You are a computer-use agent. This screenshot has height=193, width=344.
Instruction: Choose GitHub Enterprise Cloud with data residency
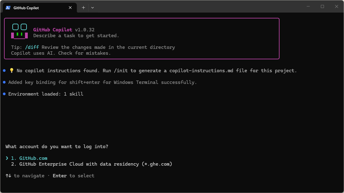pyautogui.click(x=96, y=164)
